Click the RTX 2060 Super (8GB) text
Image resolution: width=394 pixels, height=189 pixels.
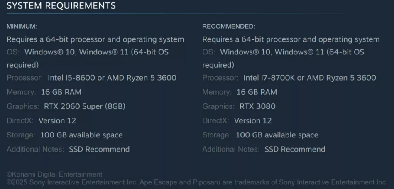[85, 106]
